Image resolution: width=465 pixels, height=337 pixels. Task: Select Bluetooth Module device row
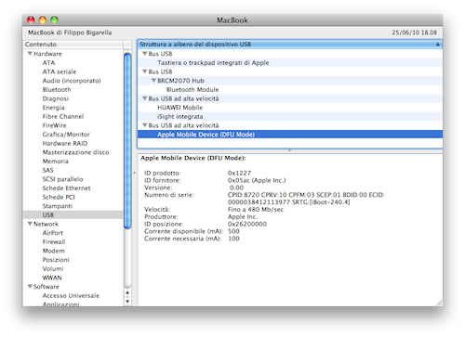(290, 89)
